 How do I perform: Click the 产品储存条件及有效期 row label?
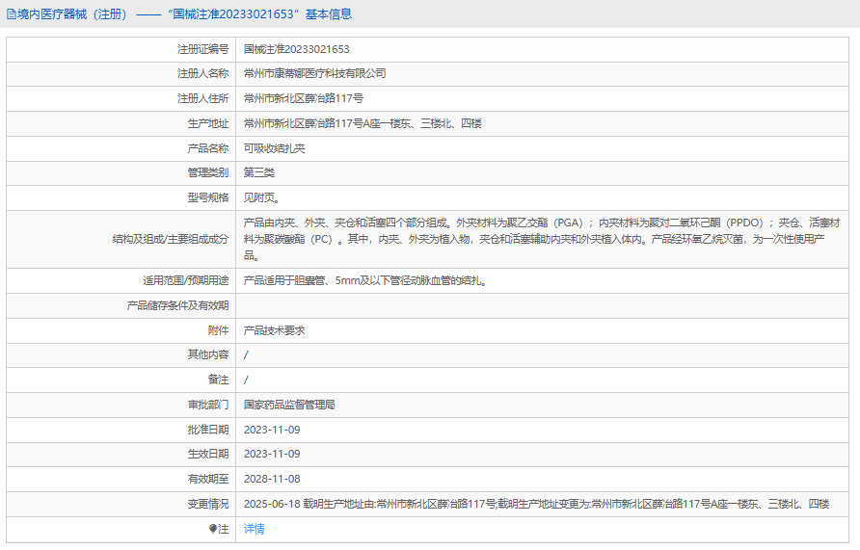[177, 305]
